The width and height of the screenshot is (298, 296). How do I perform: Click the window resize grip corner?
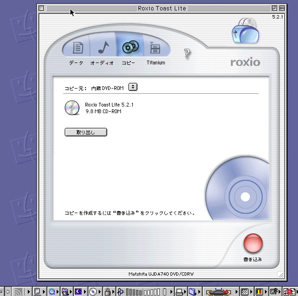(x=281, y=275)
